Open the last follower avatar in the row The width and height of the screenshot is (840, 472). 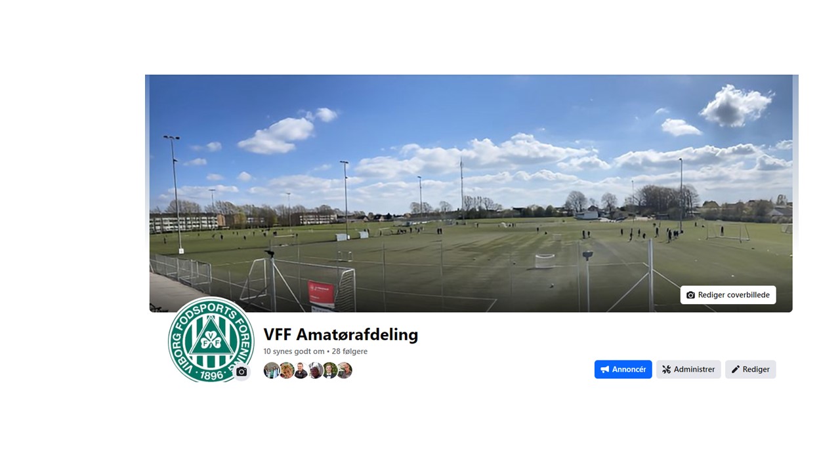[x=345, y=370]
